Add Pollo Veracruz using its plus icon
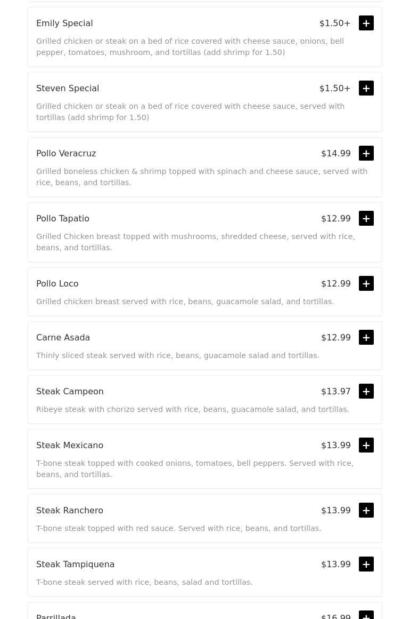 [366, 153]
